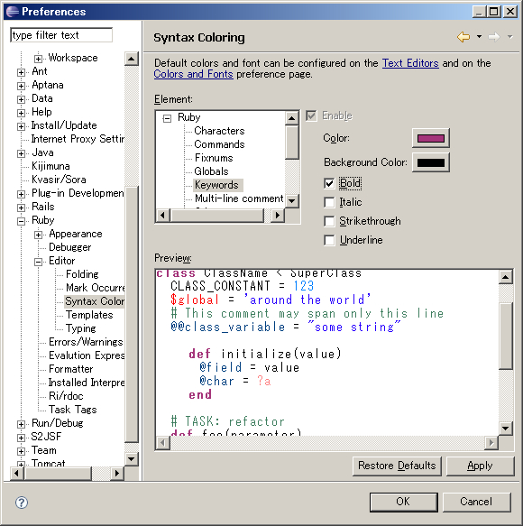
Task: Collapse the Editor node under Ruby
Action: pyautogui.click(x=38, y=262)
